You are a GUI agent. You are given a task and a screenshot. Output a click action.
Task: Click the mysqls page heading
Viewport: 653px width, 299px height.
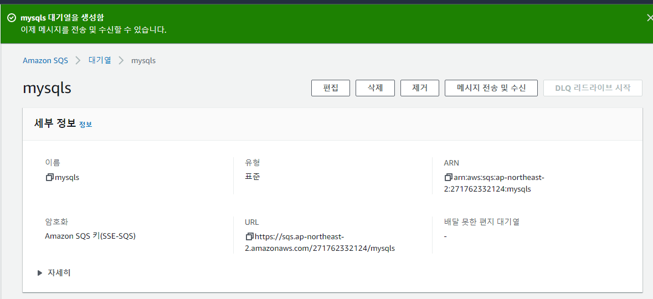[47, 88]
